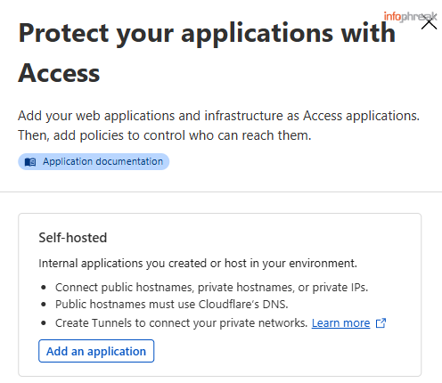Click the Create Tunnels to connect bullet text

tap(181, 323)
